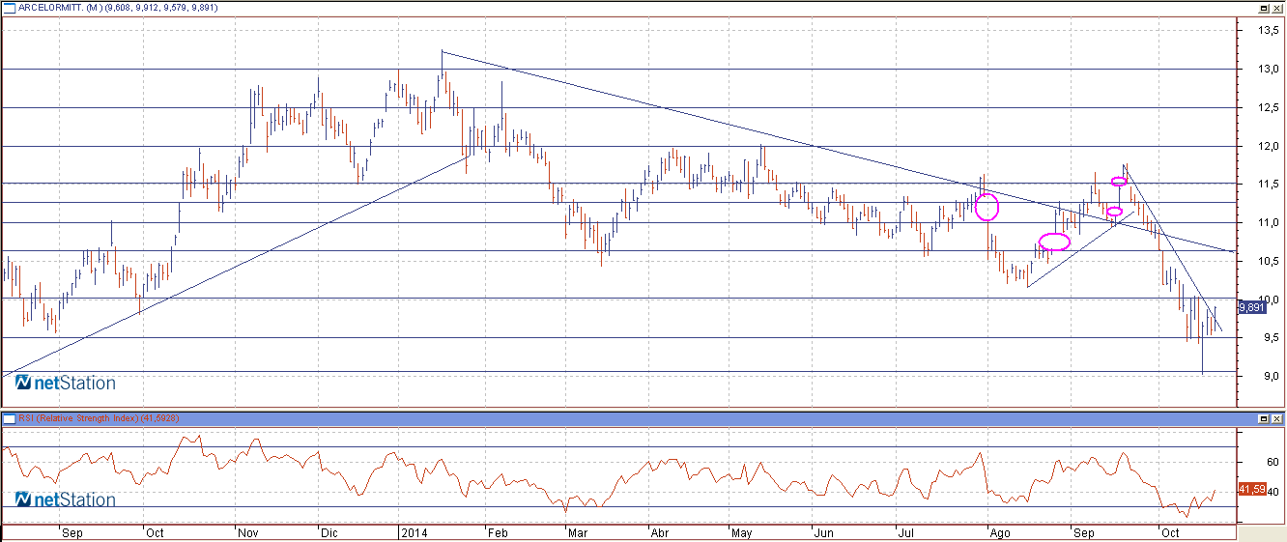Maximize the RSI indicator panel
The height and width of the screenshot is (542, 1287).
click(x=1263, y=418)
